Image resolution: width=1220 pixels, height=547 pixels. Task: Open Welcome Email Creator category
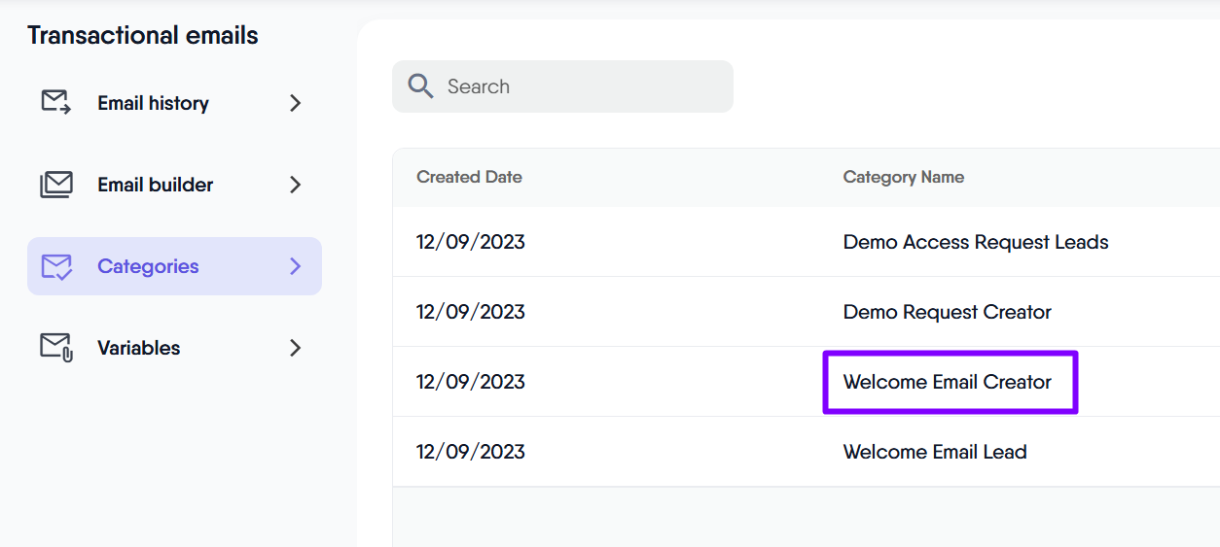[x=947, y=382]
